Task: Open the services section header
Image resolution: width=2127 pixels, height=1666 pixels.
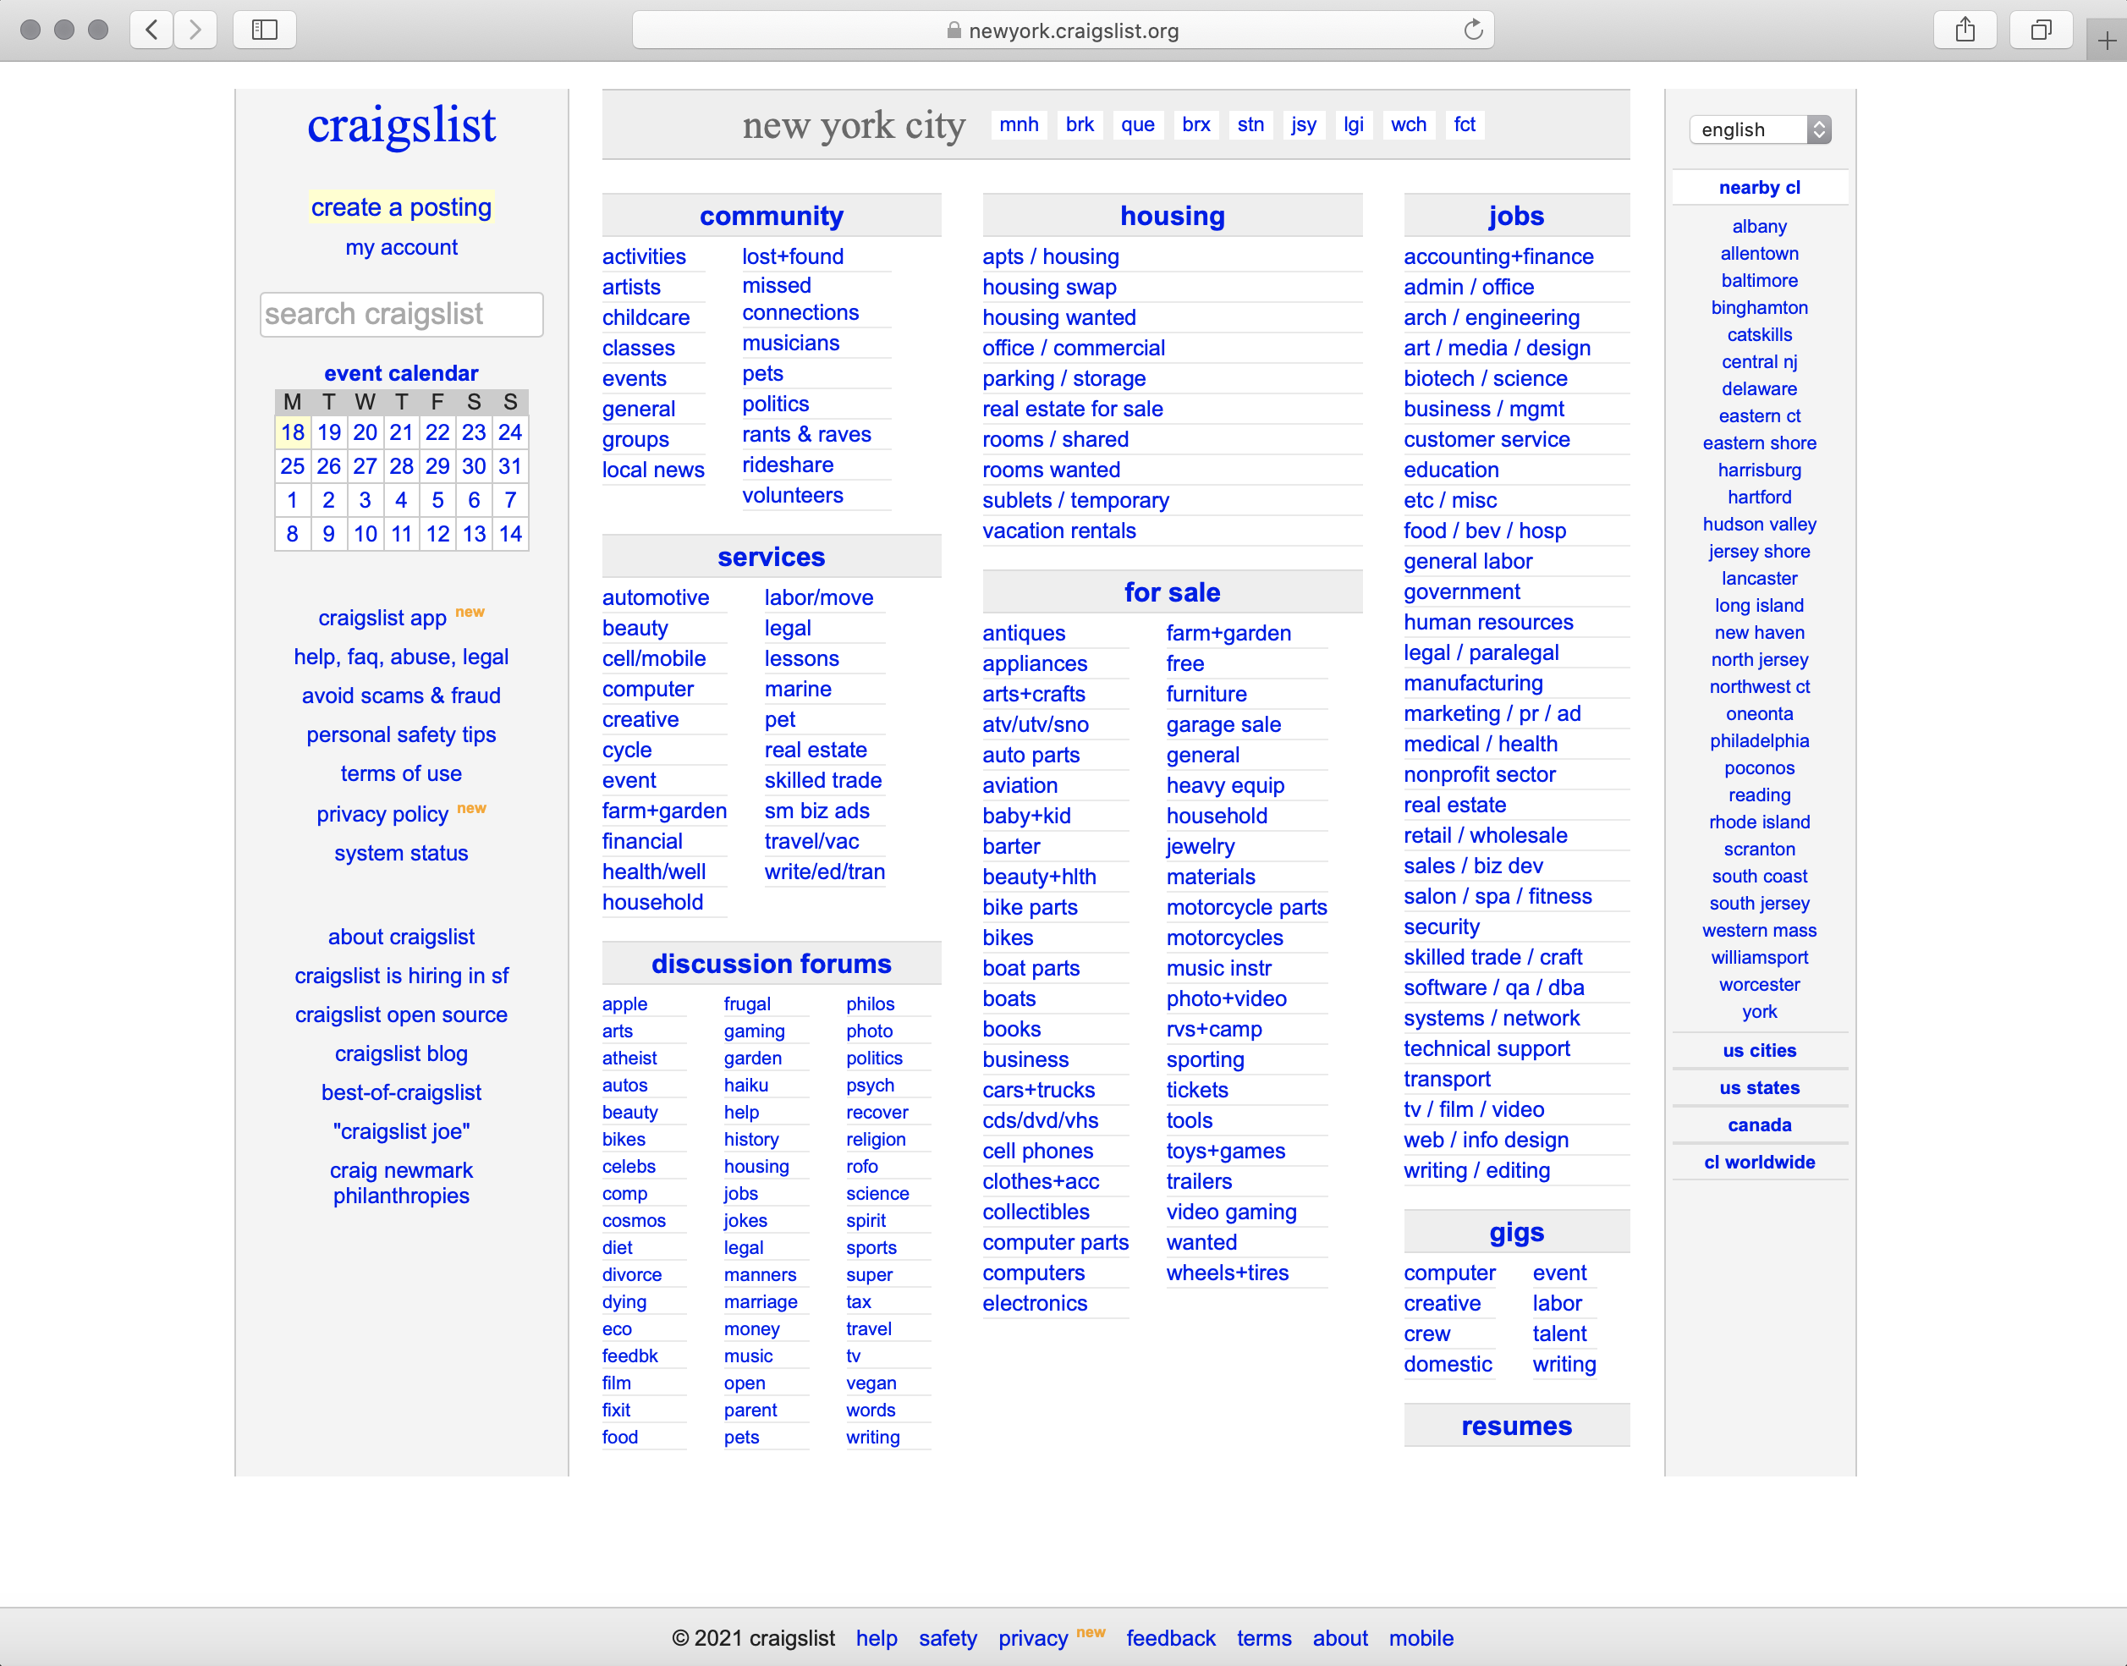Action: [772, 557]
